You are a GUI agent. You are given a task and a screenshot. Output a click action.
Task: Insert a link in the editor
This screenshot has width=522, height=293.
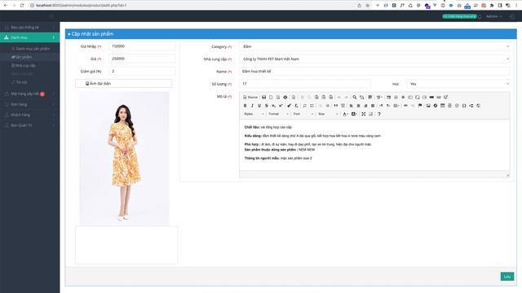point(405,106)
